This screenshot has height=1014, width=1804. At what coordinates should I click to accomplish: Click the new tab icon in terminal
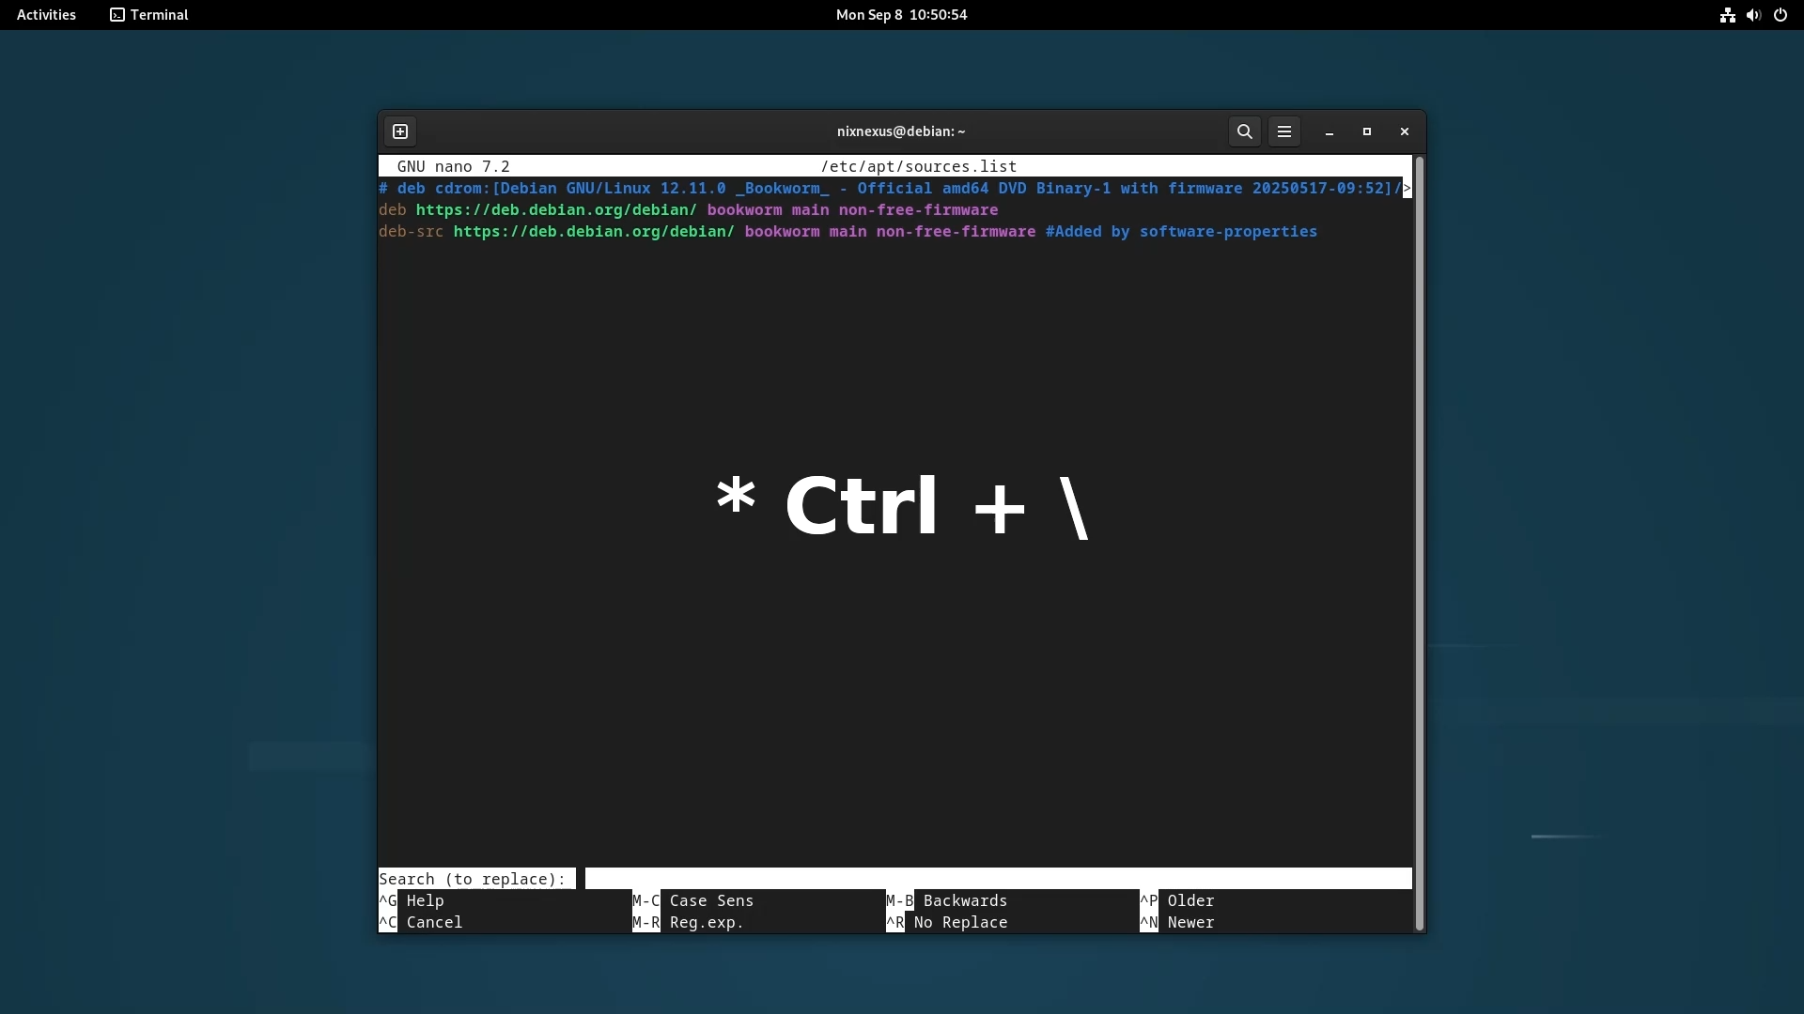(400, 131)
